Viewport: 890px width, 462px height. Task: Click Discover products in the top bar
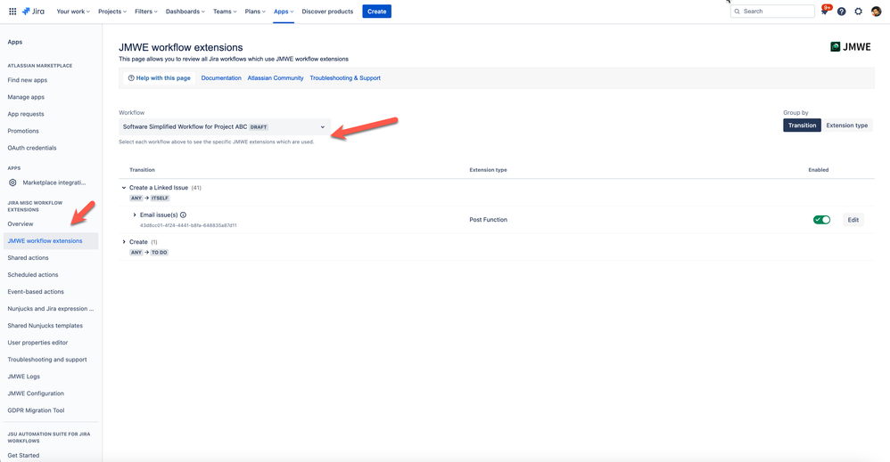coord(327,12)
